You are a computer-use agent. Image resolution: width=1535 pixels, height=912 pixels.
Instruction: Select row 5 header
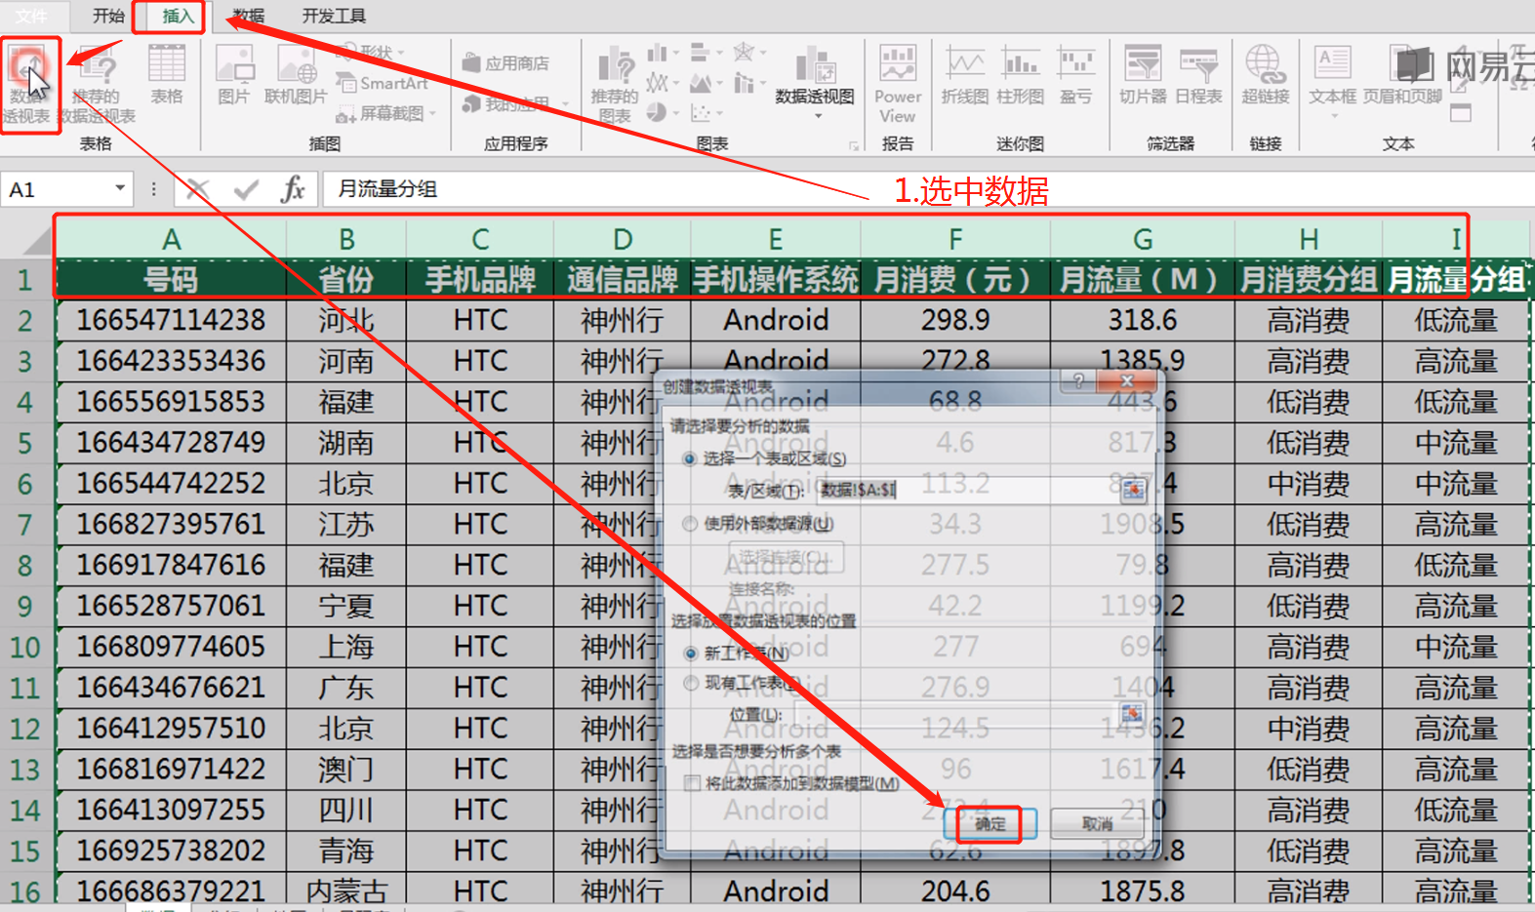pos(25,444)
